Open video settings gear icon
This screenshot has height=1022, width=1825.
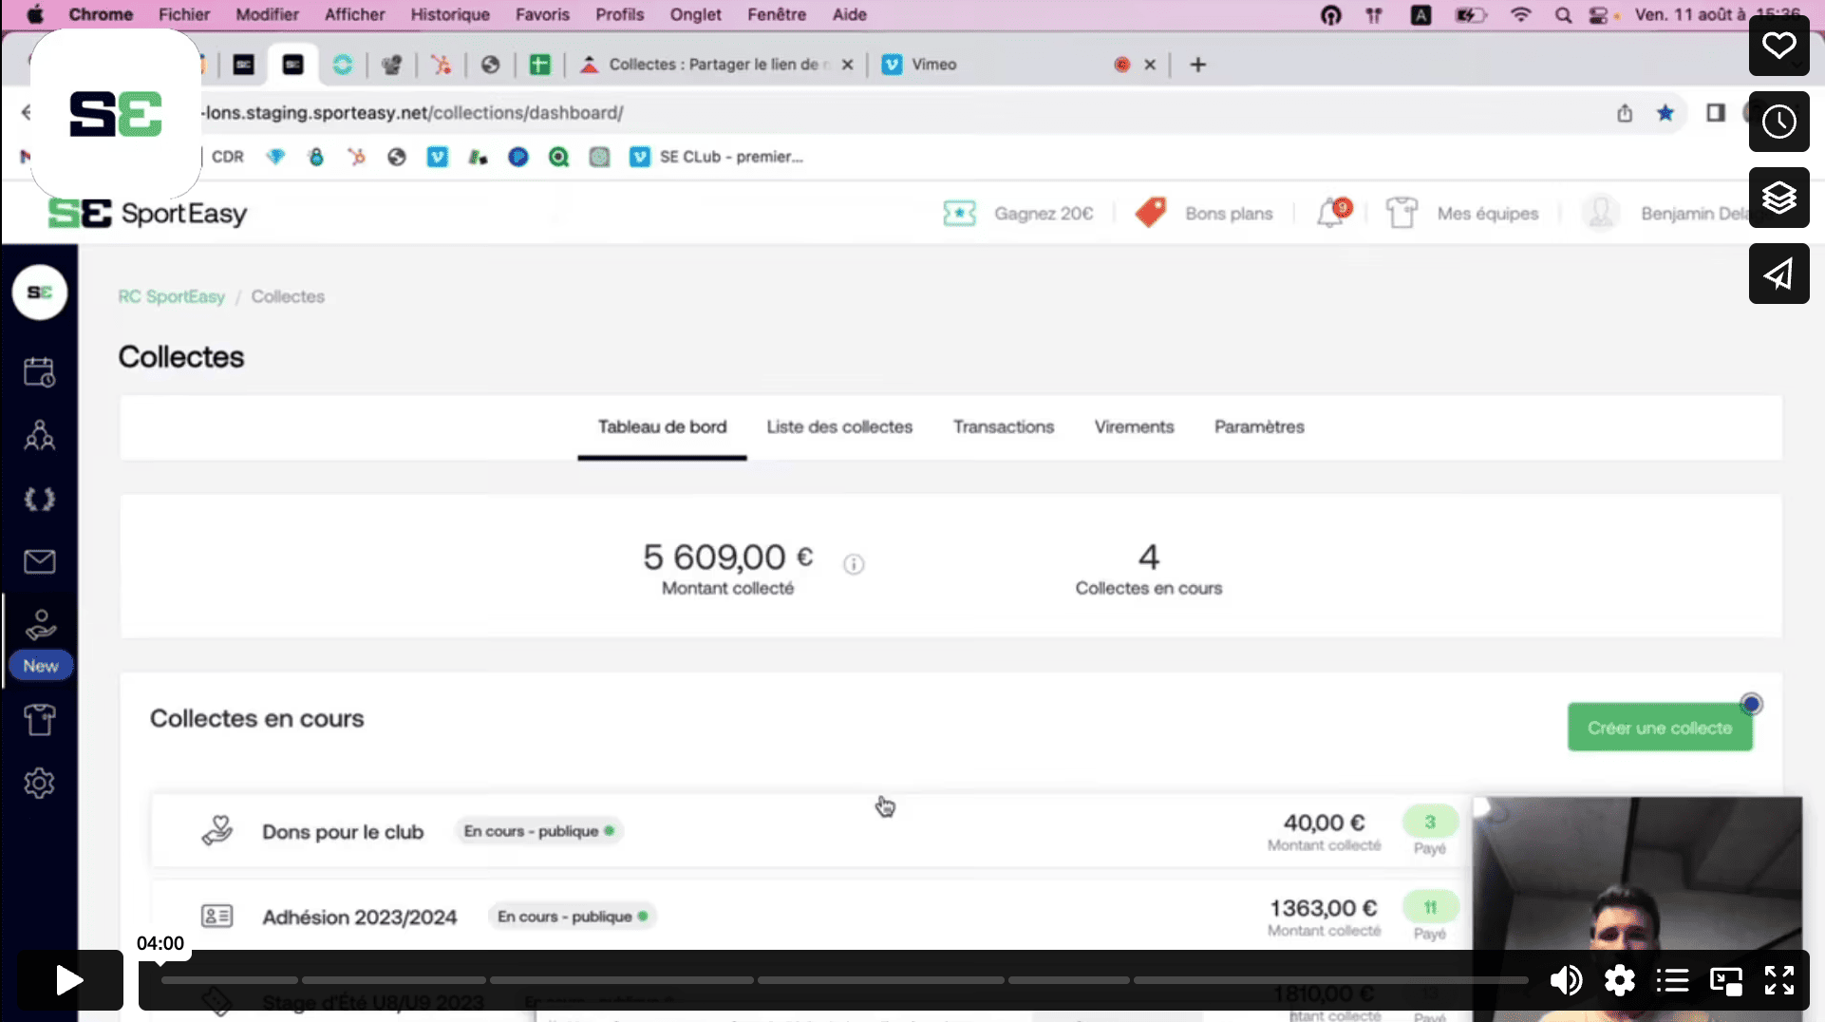pyautogui.click(x=1620, y=980)
